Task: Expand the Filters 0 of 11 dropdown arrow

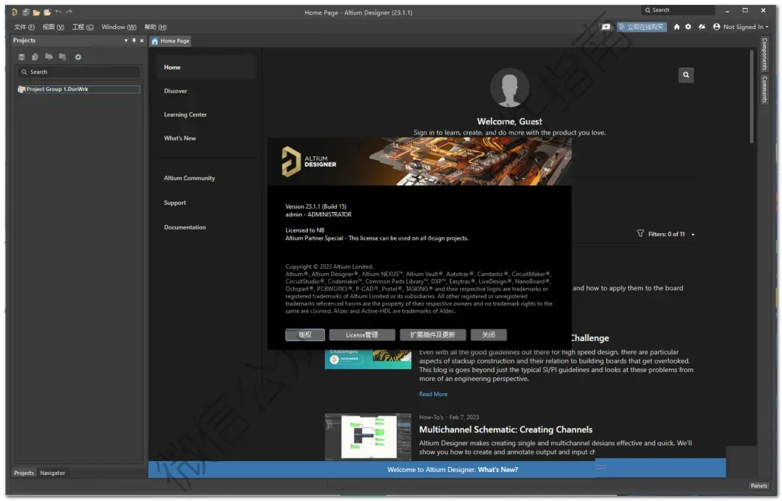Action: coord(693,235)
